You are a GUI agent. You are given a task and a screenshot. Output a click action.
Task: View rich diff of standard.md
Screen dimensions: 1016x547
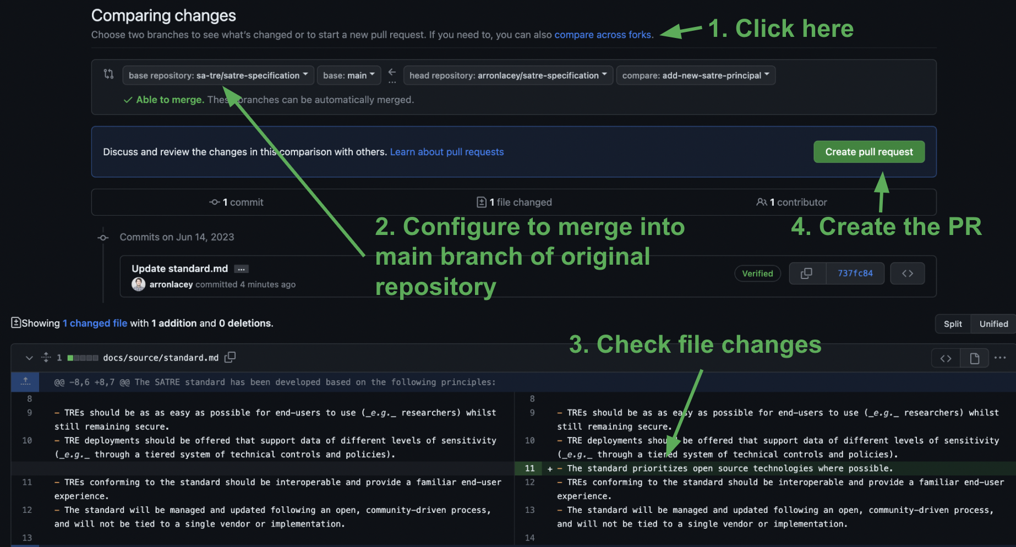(975, 359)
